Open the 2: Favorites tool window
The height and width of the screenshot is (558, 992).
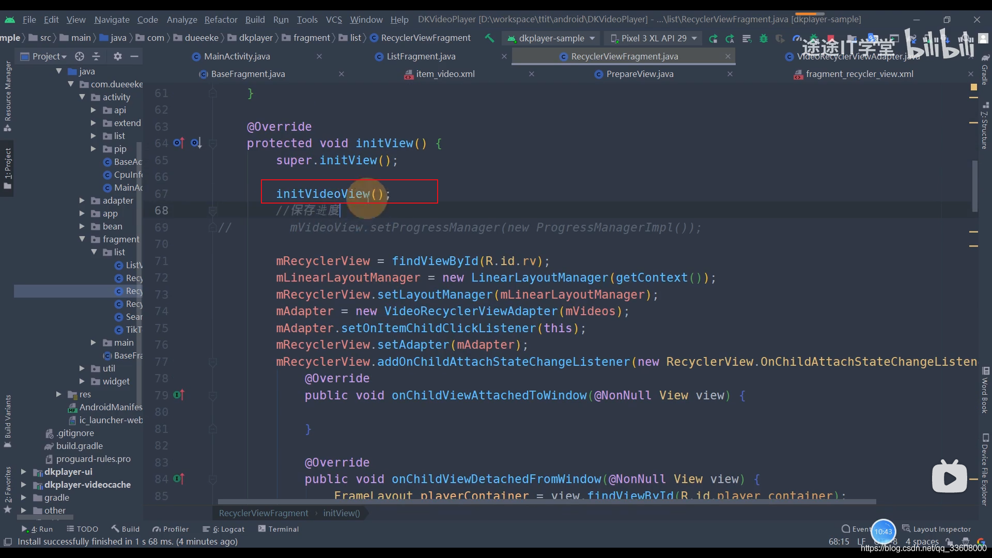pos(8,489)
